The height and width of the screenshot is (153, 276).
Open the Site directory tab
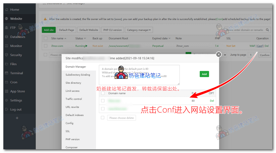[73, 83]
